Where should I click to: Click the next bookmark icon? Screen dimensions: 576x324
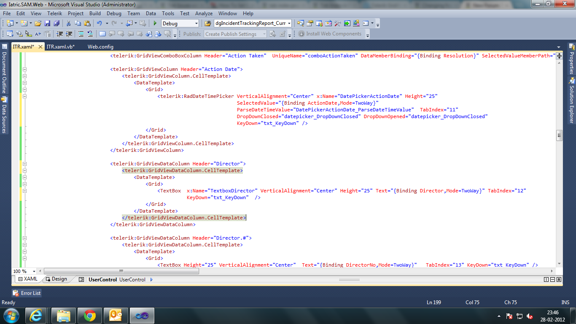(x=121, y=34)
